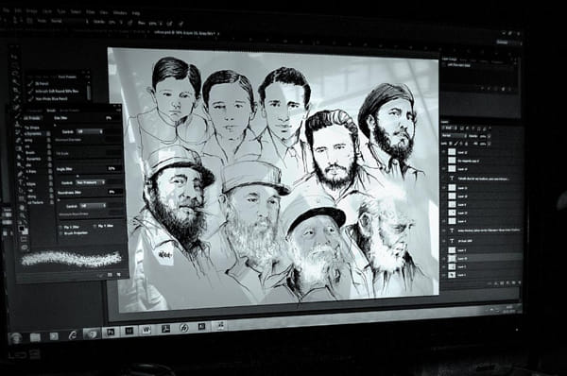The image size is (567, 376).
Task: Select the Type tool in toolbar
Action: tap(21, 182)
